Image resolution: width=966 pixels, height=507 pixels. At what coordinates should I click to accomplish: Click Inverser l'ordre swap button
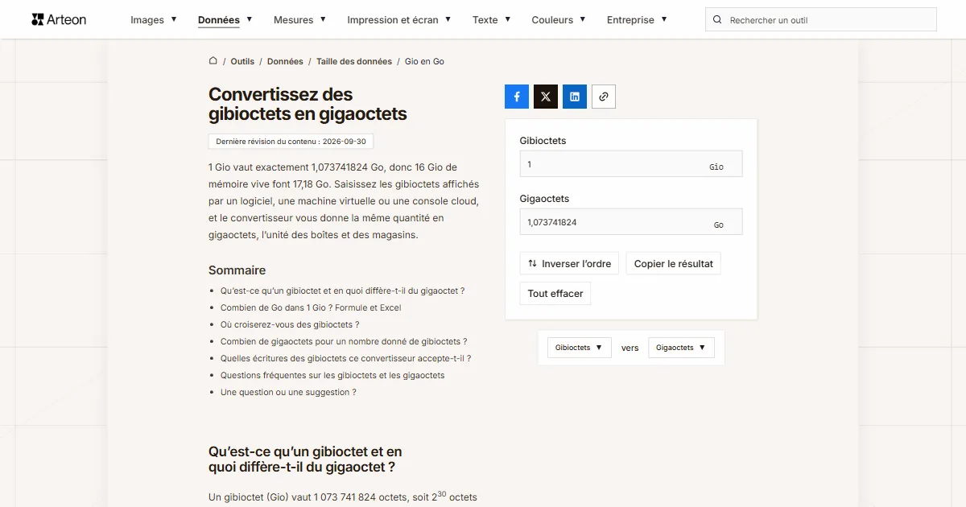(569, 263)
